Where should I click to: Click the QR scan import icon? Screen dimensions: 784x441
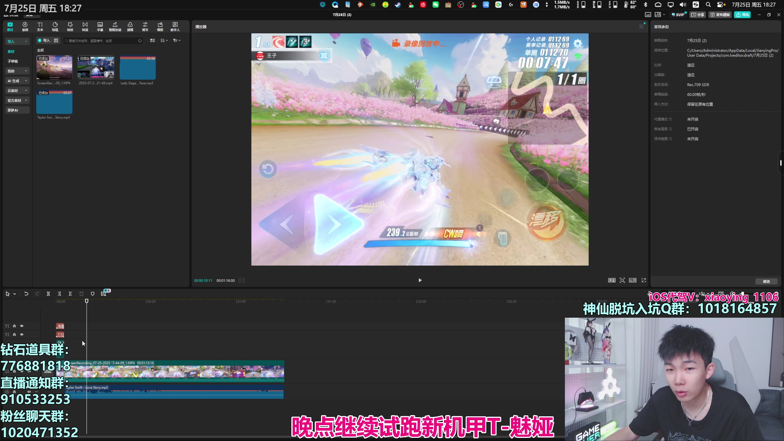coord(56,40)
